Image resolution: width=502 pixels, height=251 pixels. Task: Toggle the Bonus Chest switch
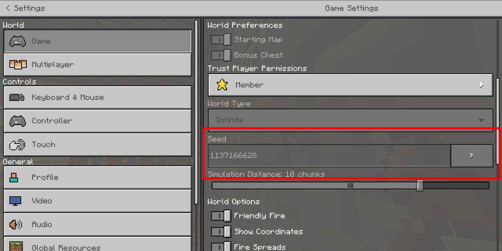click(x=221, y=55)
